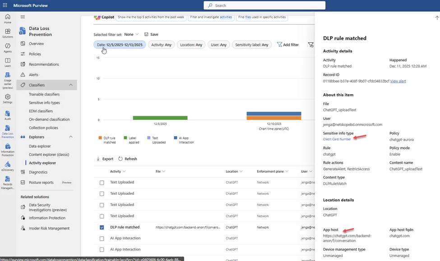Open Overview in DLP navigation
The width and height of the screenshot is (440, 261).
point(36,43)
